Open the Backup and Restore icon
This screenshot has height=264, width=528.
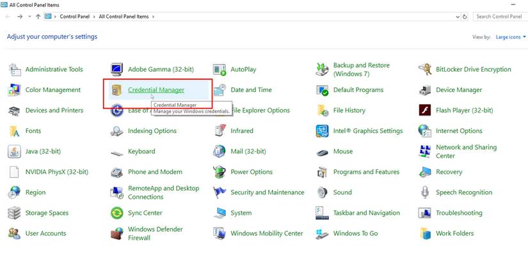(x=323, y=70)
